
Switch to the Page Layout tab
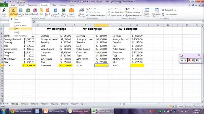[33, 5]
